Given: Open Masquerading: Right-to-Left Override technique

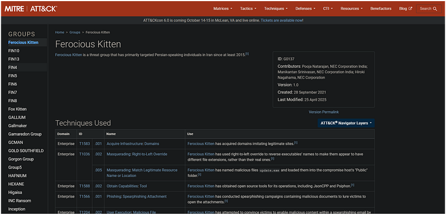Looking at the screenshot, I should tap(137, 154).
